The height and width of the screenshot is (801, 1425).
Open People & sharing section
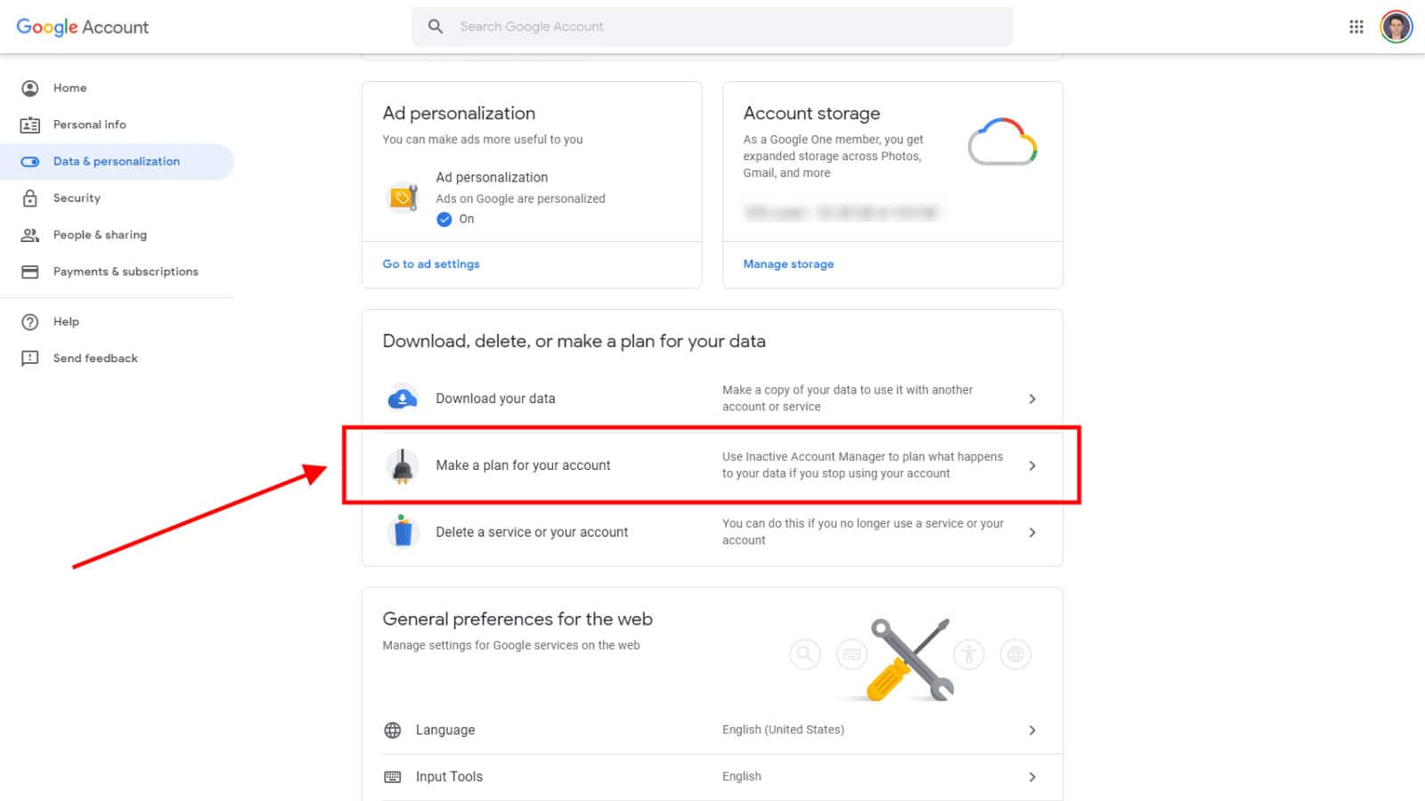click(x=117, y=235)
